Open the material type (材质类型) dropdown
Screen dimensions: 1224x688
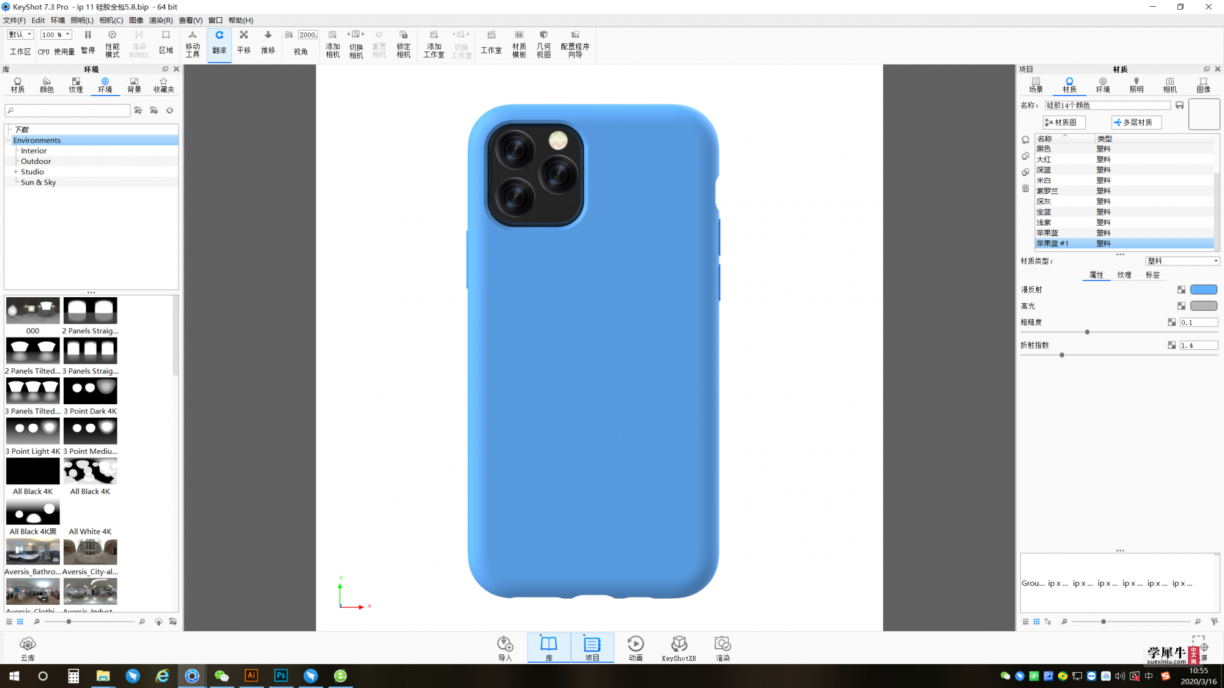coord(1182,261)
